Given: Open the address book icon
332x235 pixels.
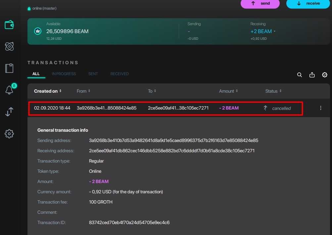Looking at the screenshot, I should (x=10, y=68).
